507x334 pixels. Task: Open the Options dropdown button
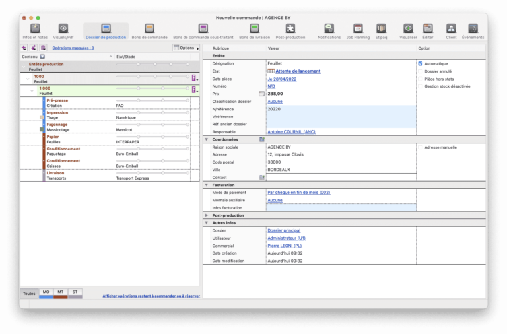[186, 48]
